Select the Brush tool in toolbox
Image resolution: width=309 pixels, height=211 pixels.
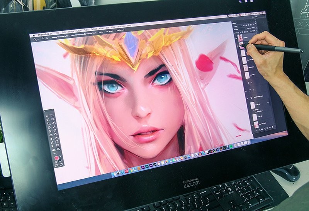coord(54,127)
